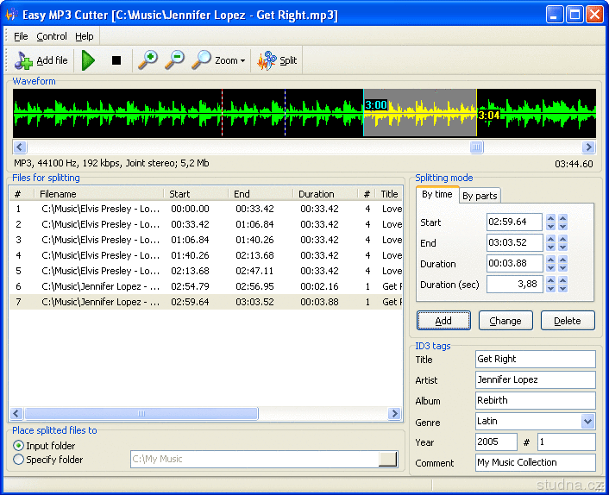Click the zoom out magnifier icon
This screenshot has height=495, width=609.
(x=175, y=60)
